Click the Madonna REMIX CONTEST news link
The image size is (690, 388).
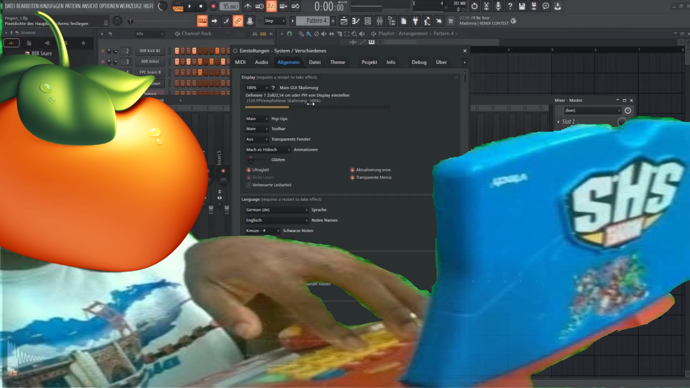point(484,23)
